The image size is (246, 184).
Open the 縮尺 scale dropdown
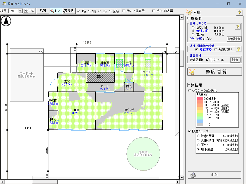(20, 11)
